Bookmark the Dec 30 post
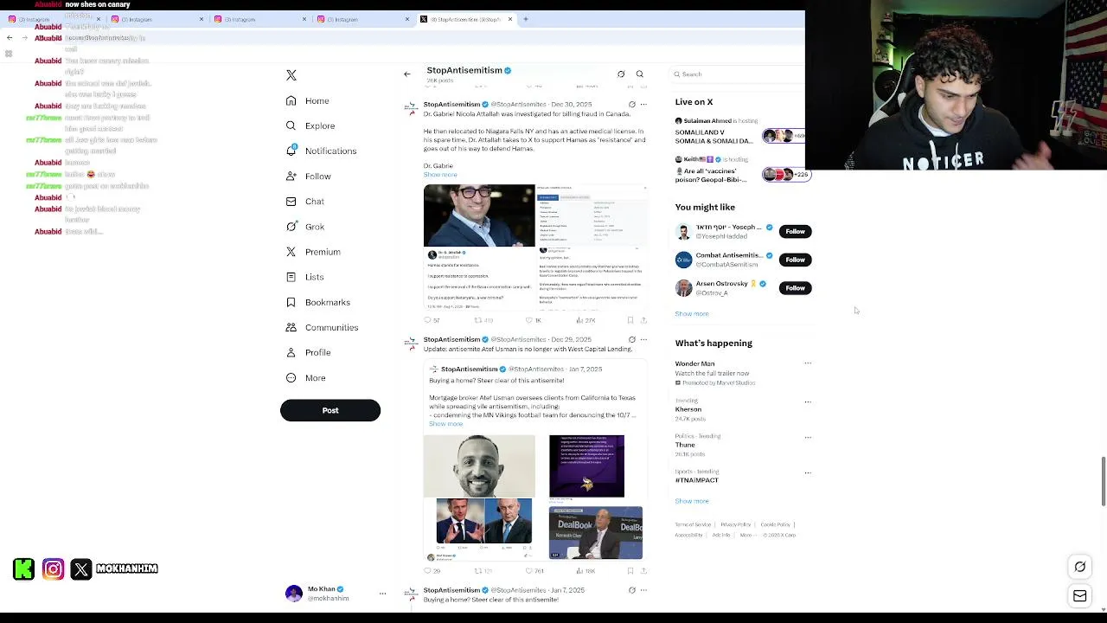Image resolution: width=1107 pixels, height=623 pixels. [630, 320]
